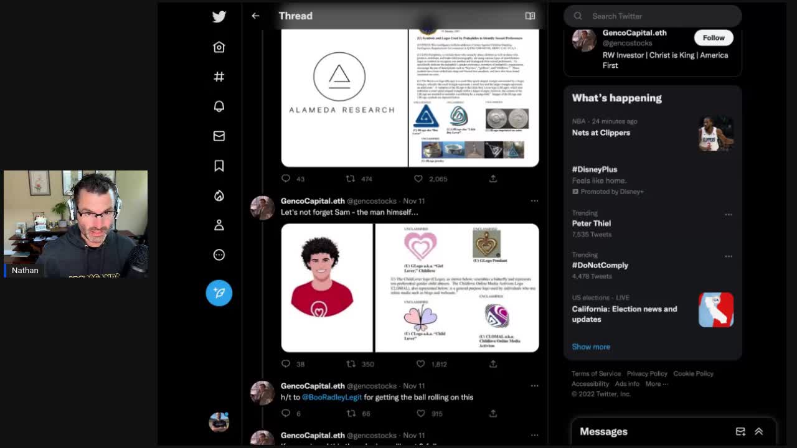Open more options for #DoNotComply trend
Image resolution: width=797 pixels, height=448 pixels.
click(729, 256)
